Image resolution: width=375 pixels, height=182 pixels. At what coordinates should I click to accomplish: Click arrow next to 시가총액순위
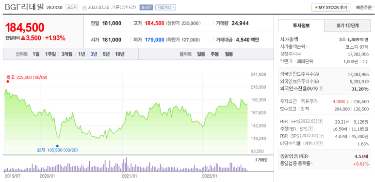(307, 47)
